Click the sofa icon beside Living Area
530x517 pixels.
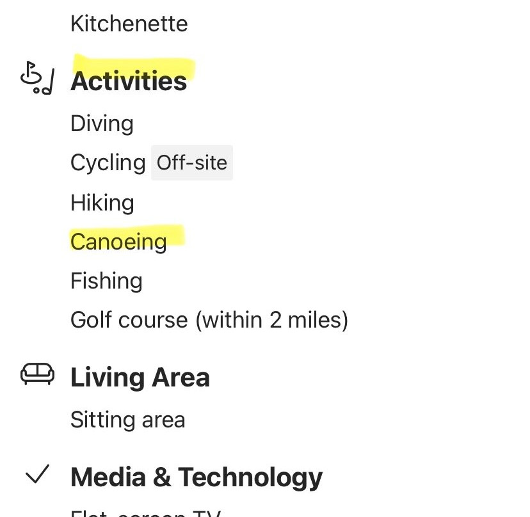click(x=37, y=374)
